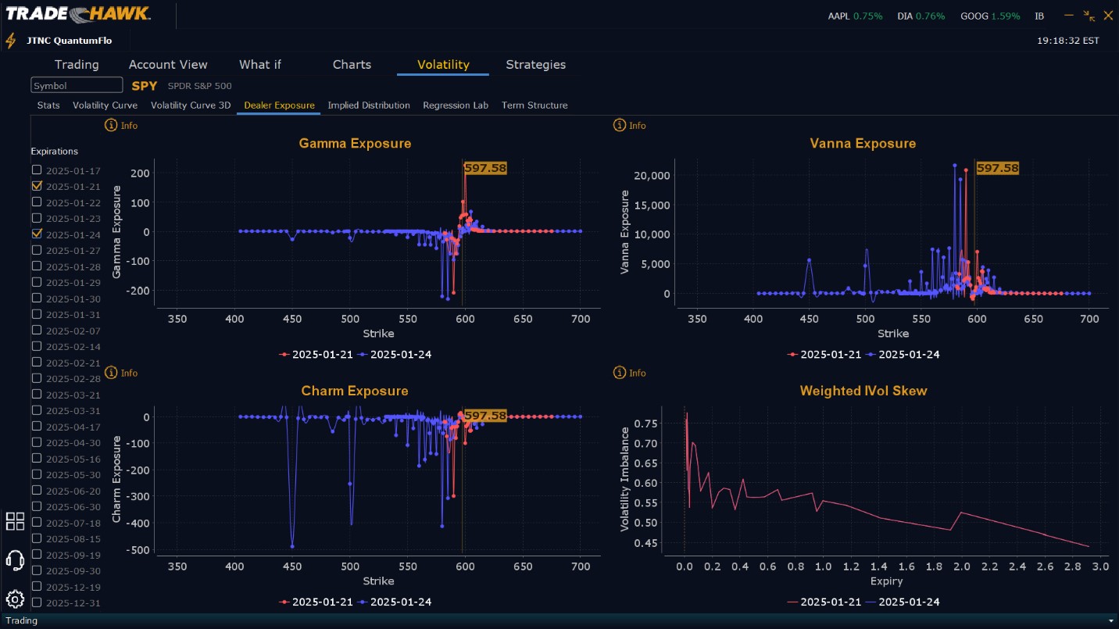Screen dimensions: 1119x629
Task: Click the Trading status bar entry
Action: click(21, 621)
